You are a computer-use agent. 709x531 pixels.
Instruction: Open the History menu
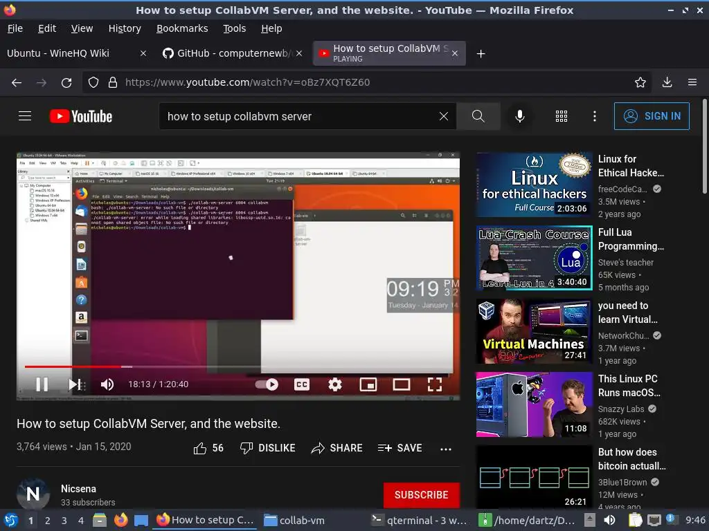[125, 28]
